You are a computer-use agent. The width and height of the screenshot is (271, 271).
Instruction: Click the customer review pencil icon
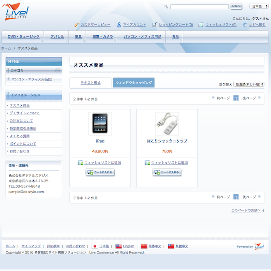pyautogui.click(x=77, y=24)
